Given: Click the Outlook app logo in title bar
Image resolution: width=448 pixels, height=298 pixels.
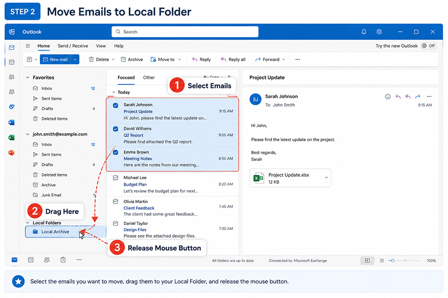Looking at the screenshot, I should point(12,32).
